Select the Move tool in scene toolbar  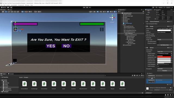[x=6, y=12]
